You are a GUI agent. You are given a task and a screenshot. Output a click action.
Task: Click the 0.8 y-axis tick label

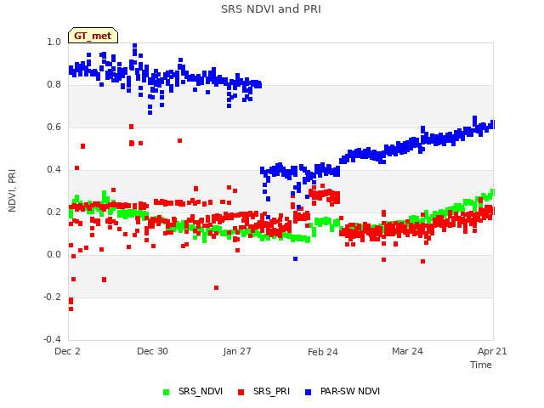click(x=54, y=84)
